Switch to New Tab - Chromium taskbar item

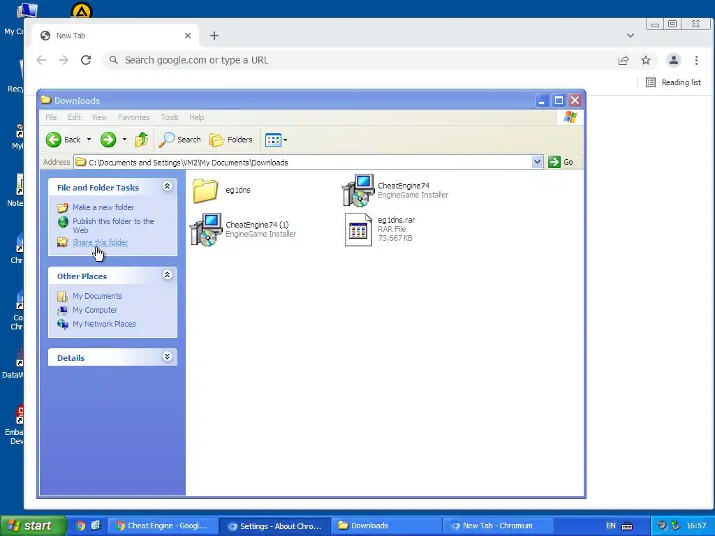[497, 526]
